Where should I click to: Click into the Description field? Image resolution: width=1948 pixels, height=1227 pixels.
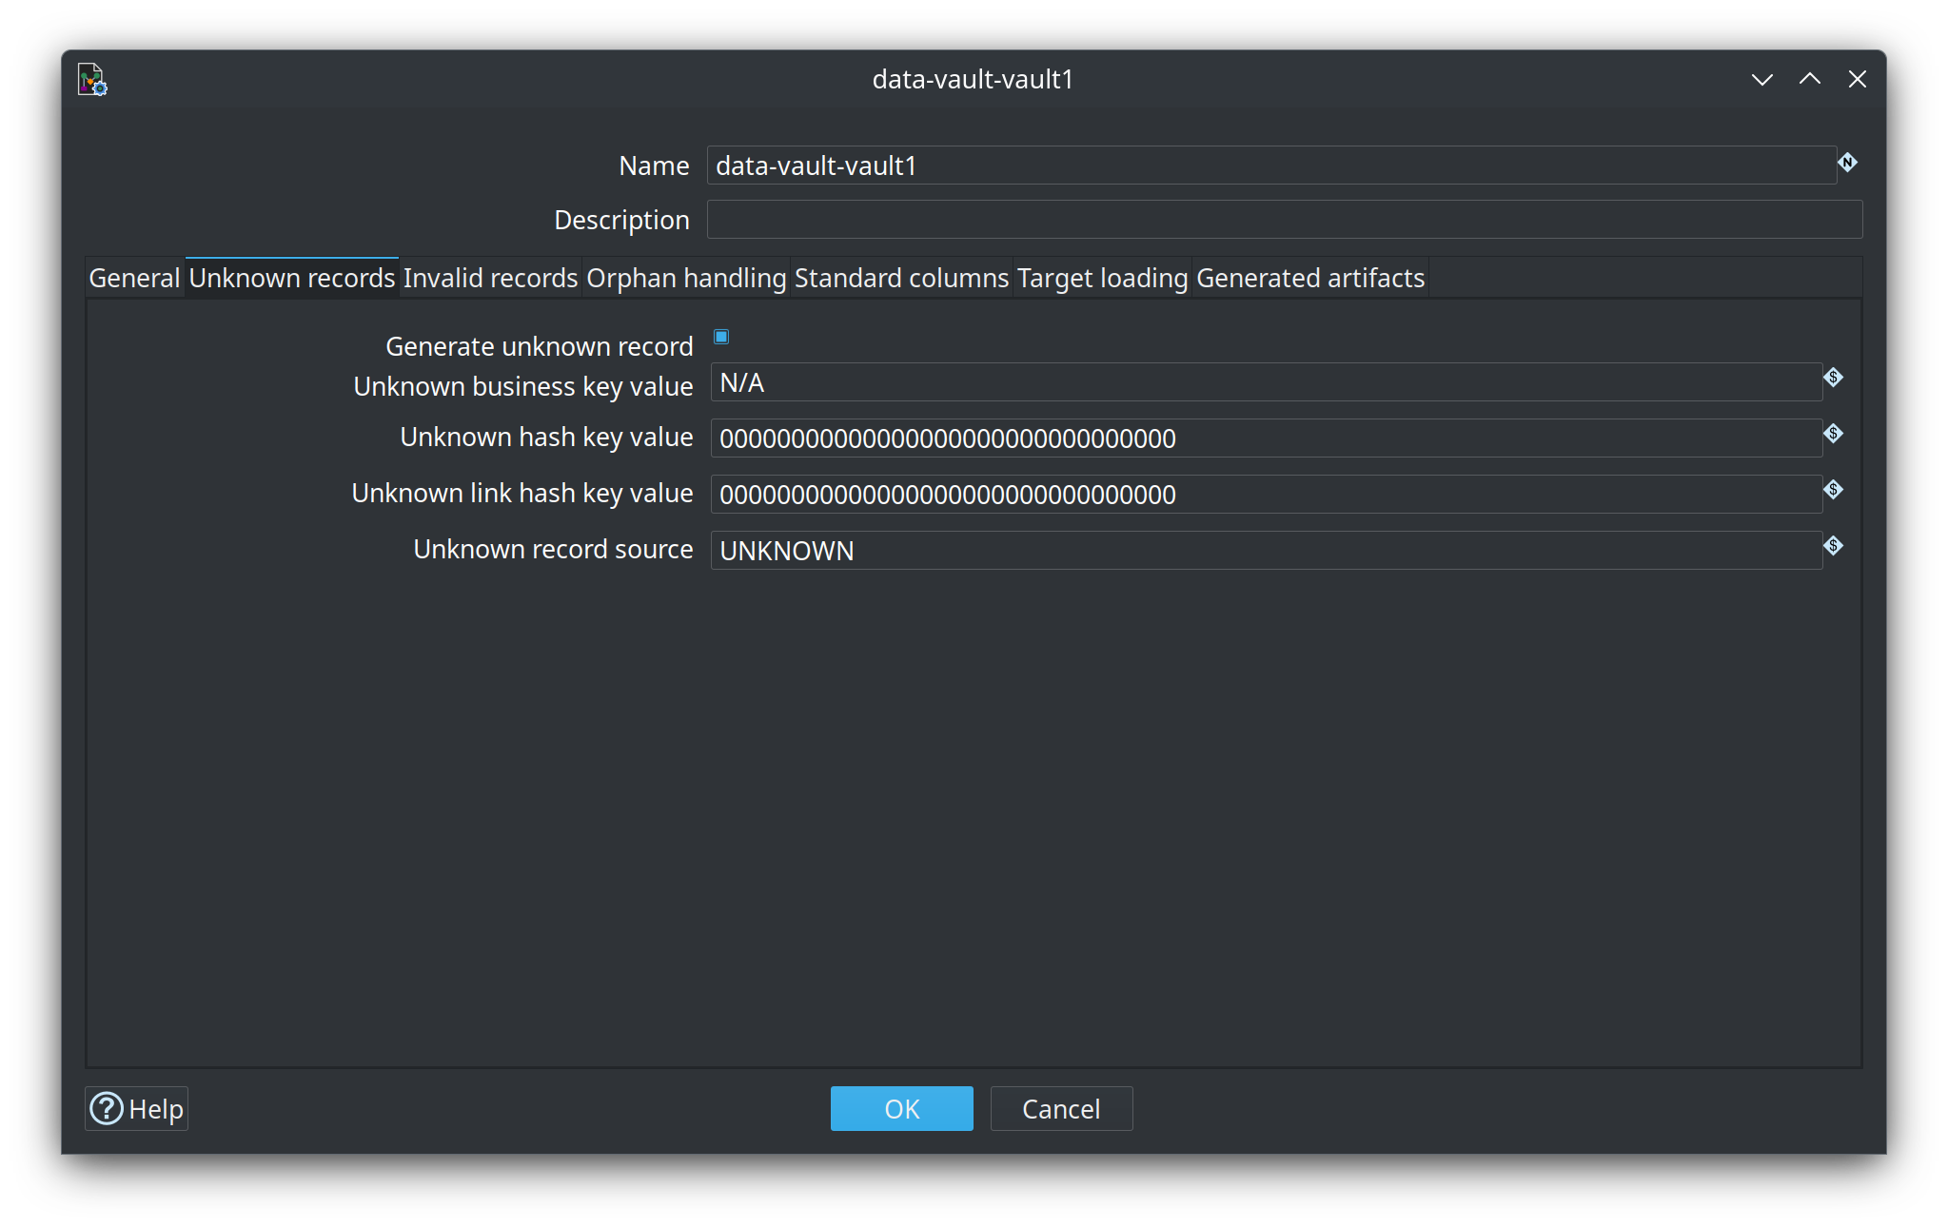point(1284,220)
